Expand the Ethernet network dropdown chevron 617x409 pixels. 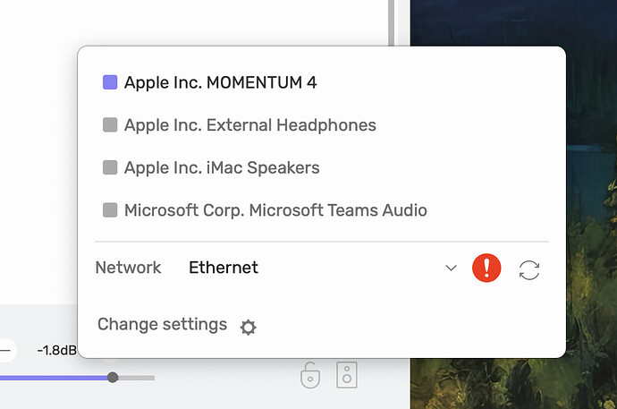pos(451,268)
